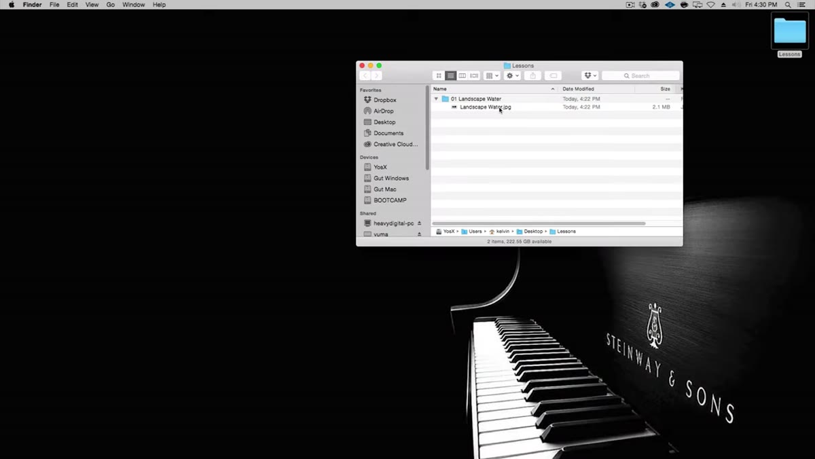The width and height of the screenshot is (815, 459).
Task: Click the 2.1 MB size value
Action: pyautogui.click(x=661, y=107)
